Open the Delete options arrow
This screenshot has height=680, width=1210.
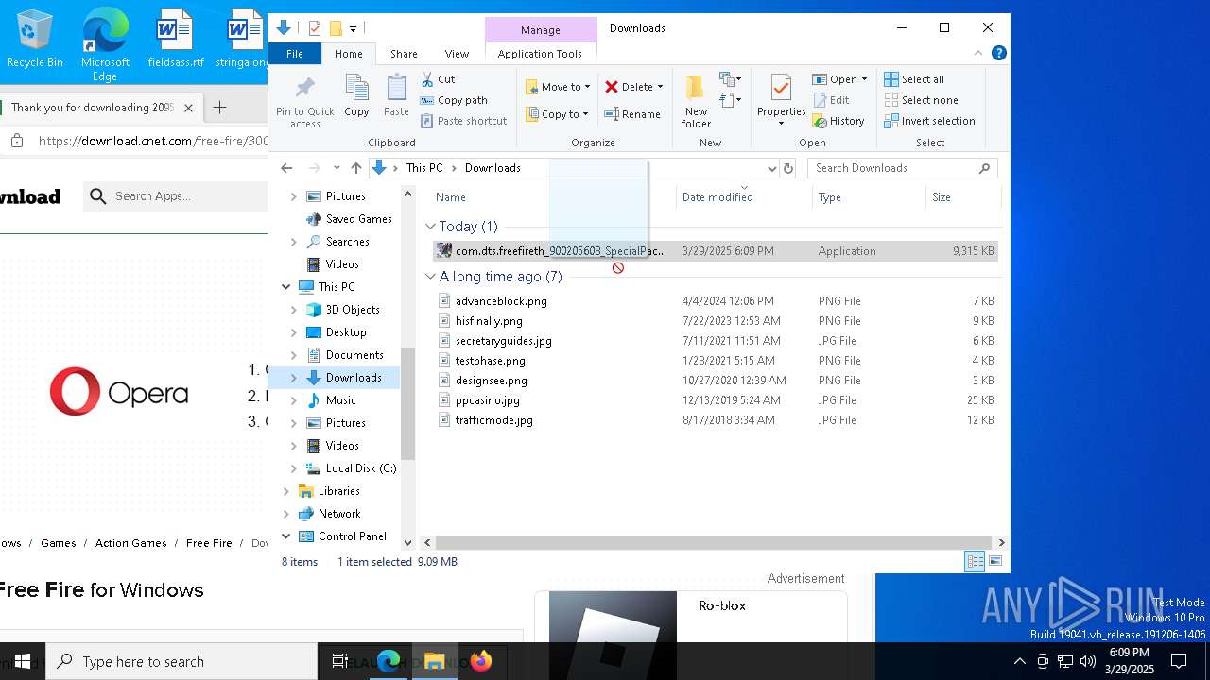pos(660,87)
